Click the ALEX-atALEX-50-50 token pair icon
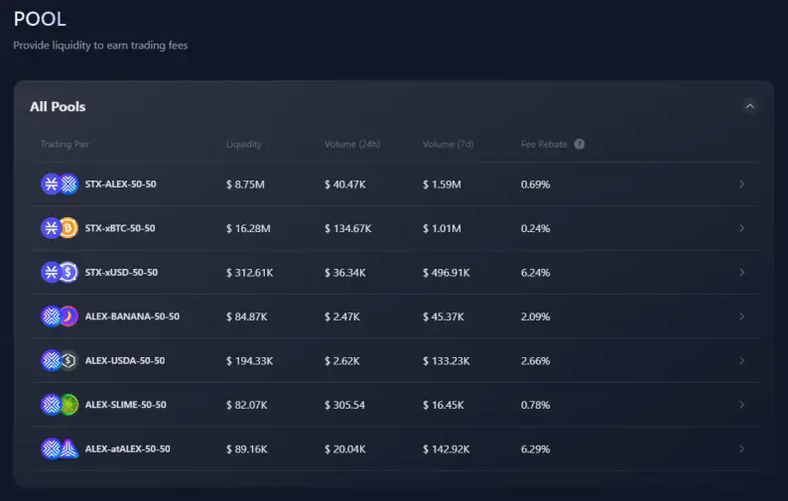788x501 pixels. click(x=60, y=448)
